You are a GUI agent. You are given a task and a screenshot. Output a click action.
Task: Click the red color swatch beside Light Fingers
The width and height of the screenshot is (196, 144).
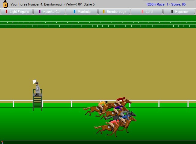coord(7,12)
